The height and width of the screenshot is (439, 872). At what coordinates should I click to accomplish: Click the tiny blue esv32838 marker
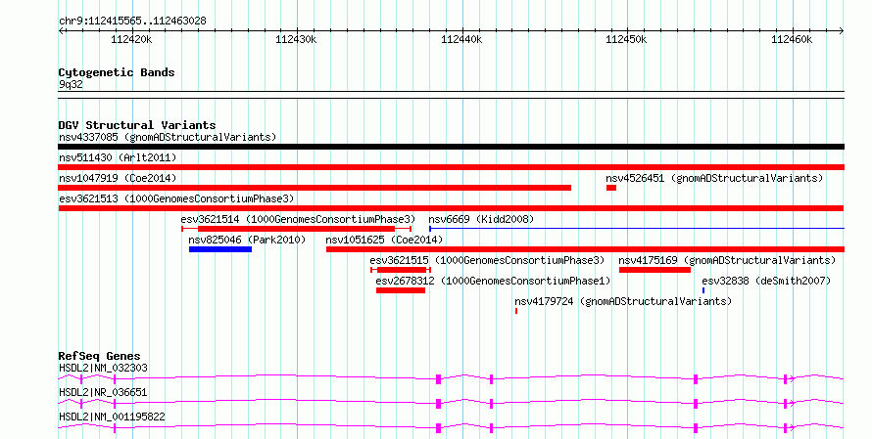coord(703,290)
